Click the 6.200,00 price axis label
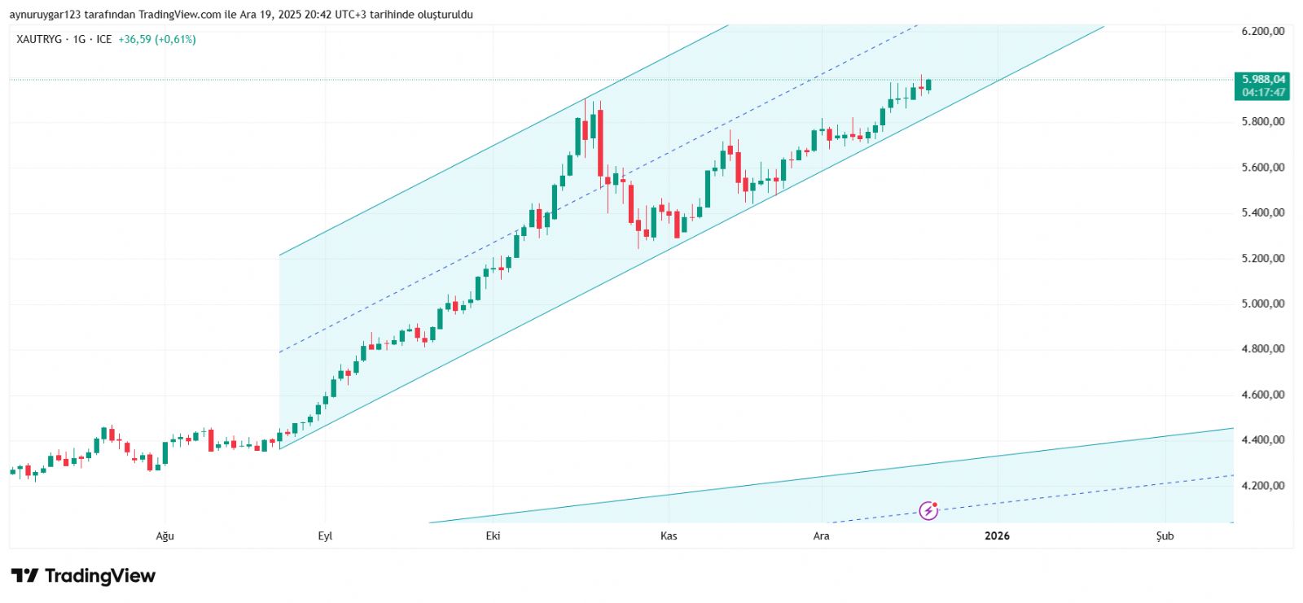The height and width of the screenshot is (603, 1303). coord(1263,31)
